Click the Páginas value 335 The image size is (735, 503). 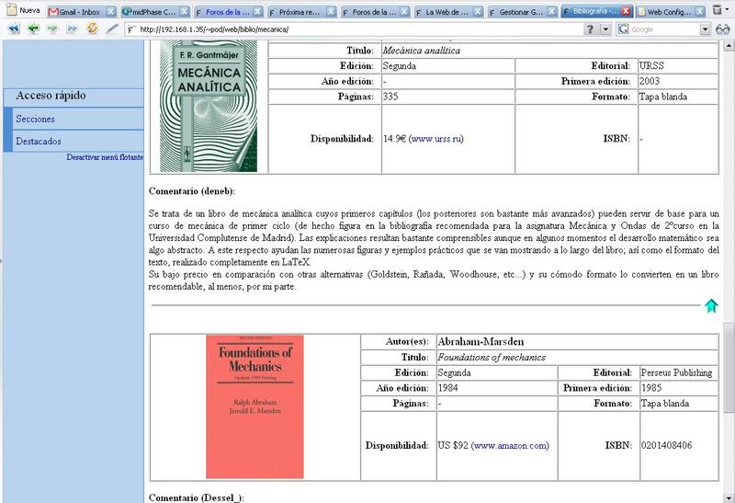point(390,97)
